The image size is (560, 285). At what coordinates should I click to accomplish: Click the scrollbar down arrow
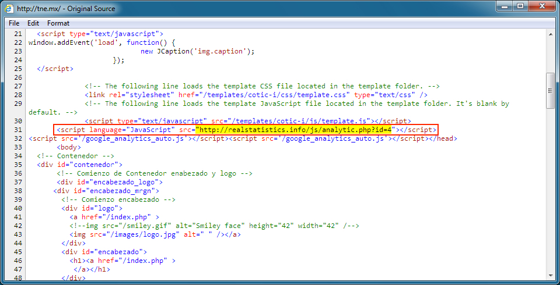coord(550,277)
